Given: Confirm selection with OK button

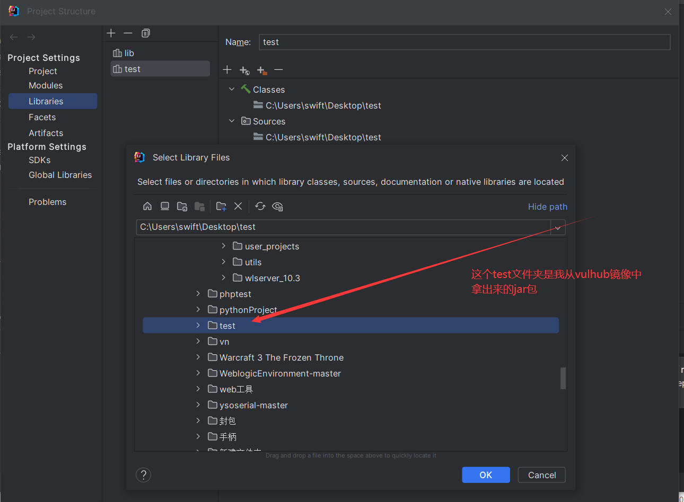Looking at the screenshot, I should (x=486, y=475).
